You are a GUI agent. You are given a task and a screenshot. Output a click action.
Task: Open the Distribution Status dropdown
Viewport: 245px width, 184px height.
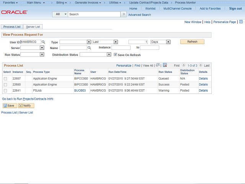(x=109, y=54)
